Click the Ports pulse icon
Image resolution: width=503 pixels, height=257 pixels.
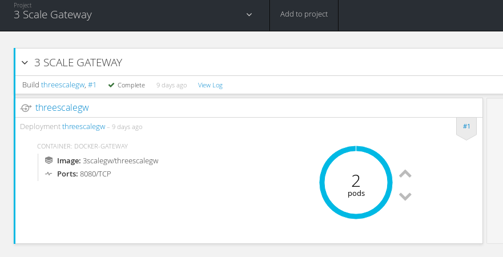pos(49,174)
